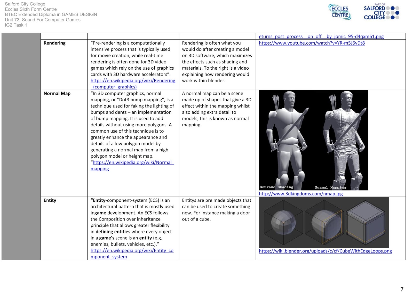Click the page number 7
The height and width of the screenshot is (302, 413).
(402, 289)
